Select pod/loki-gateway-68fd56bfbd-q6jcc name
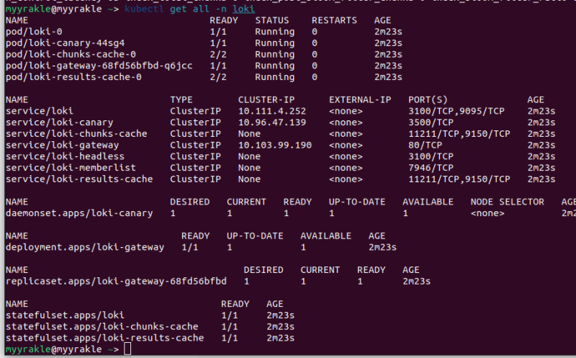 click(99, 66)
